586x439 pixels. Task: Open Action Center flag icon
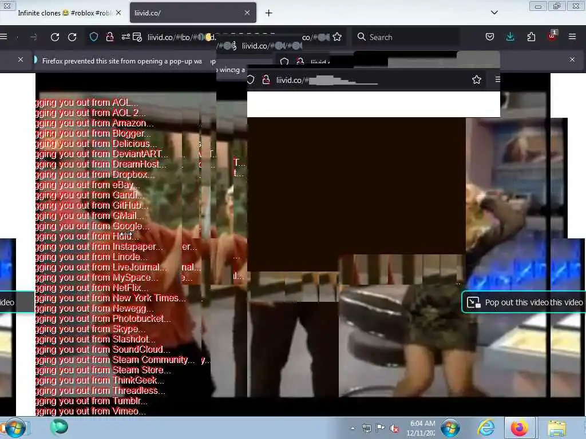(x=381, y=428)
